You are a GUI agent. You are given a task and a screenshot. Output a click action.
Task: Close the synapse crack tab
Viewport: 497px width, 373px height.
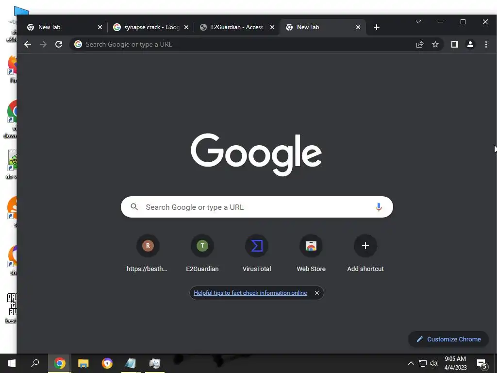click(186, 27)
